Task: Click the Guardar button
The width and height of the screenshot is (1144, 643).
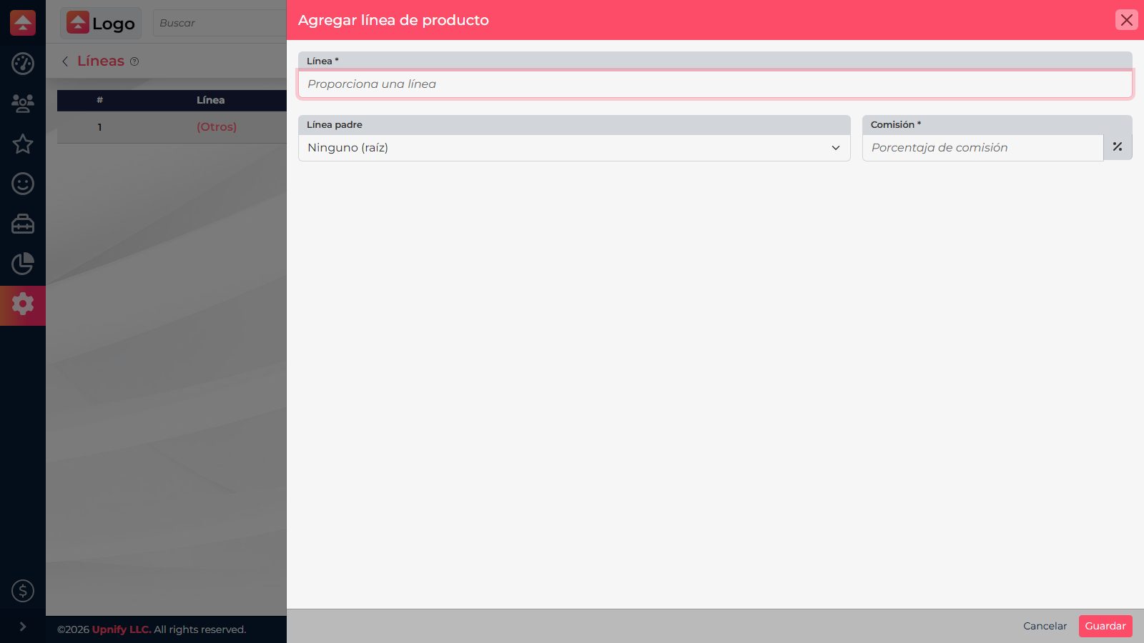Action: click(1105, 626)
